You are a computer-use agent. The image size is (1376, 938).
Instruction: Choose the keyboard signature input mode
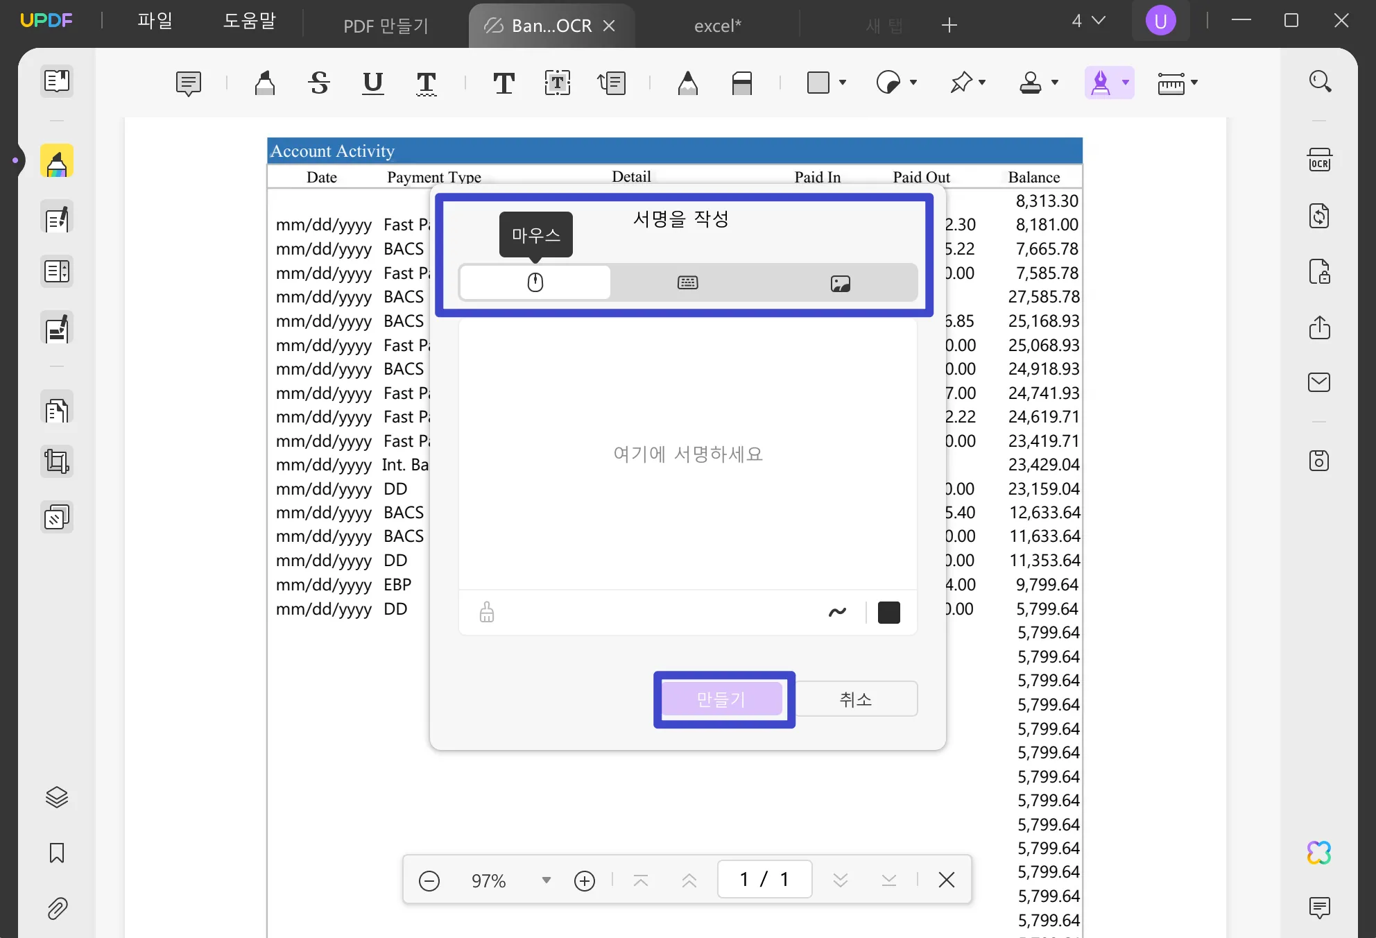tap(688, 282)
